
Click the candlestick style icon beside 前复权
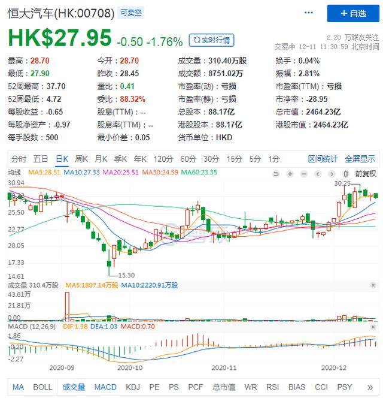click(x=345, y=174)
